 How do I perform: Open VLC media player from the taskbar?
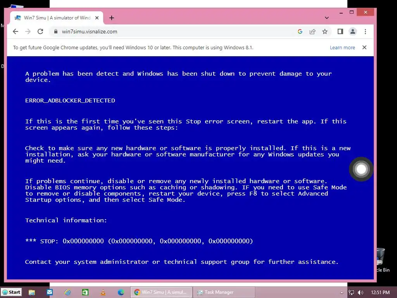coord(103,292)
